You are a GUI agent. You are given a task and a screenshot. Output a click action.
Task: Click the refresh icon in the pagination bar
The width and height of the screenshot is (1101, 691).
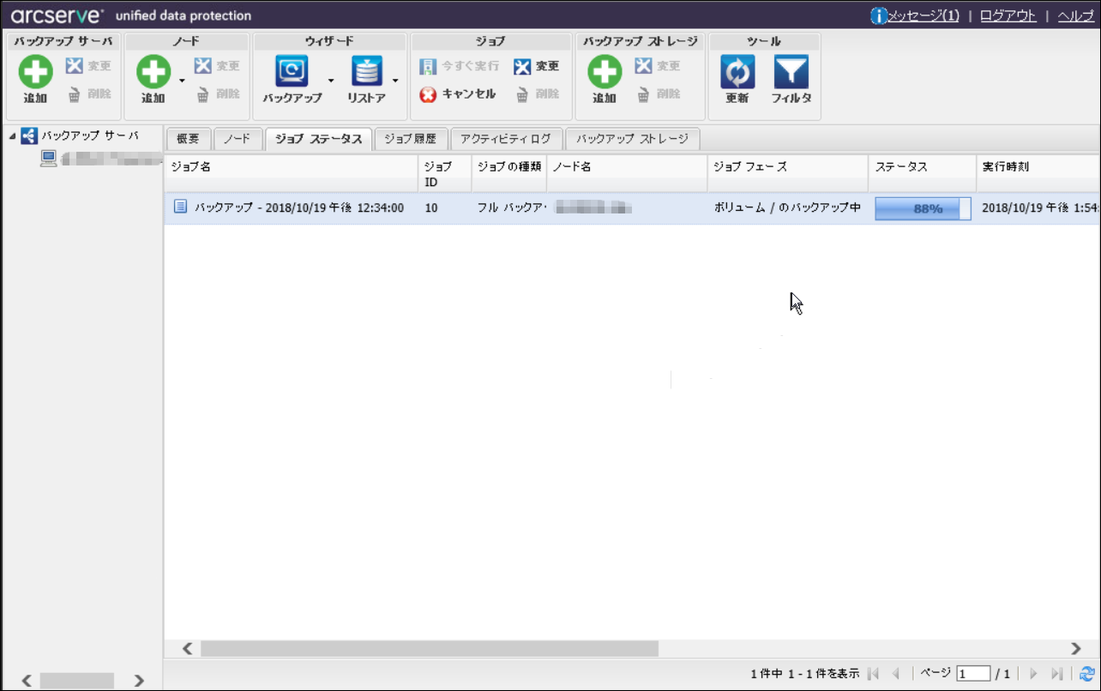1087,674
